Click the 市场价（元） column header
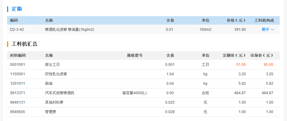The image size is (287, 121). [x=262, y=55]
